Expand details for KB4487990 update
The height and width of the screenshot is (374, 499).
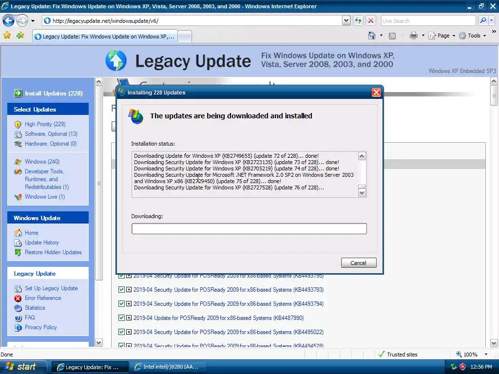pyautogui.click(x=129, y=318)
